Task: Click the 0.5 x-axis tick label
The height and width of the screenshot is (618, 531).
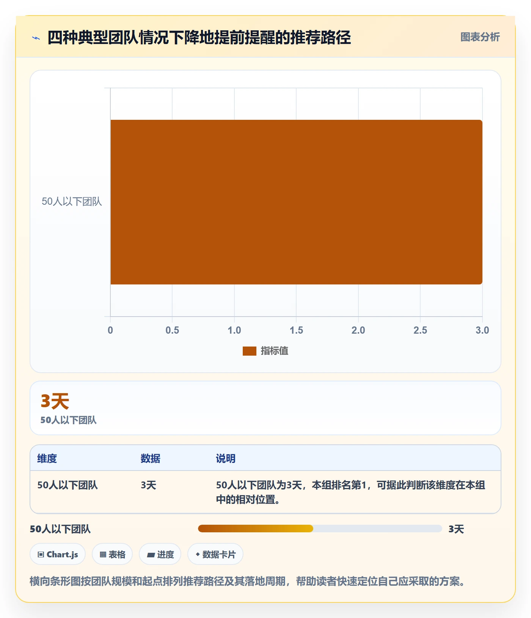Action: click(x=172, y=330)
